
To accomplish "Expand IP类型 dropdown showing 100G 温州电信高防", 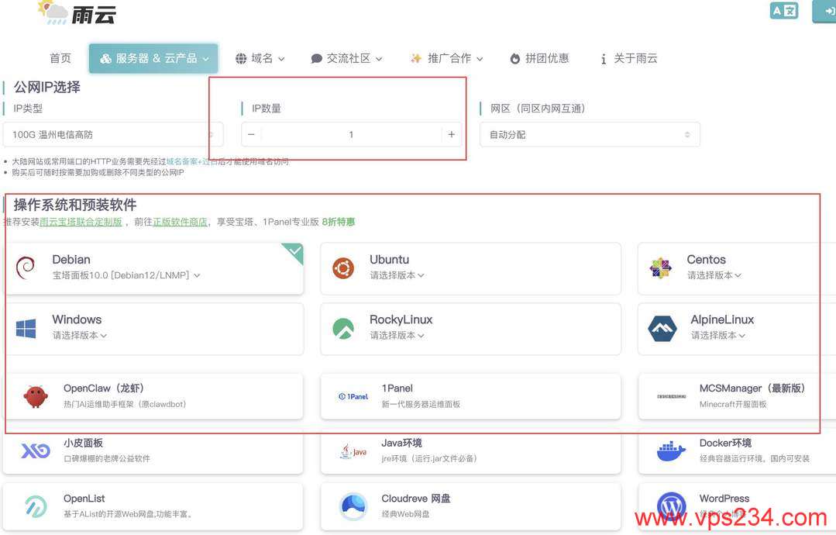I will point(113,134).
